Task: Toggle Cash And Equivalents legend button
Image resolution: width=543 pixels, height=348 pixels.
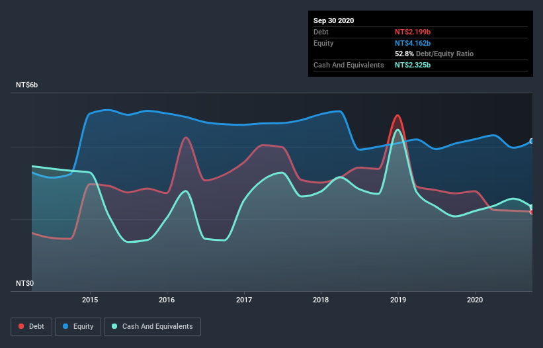Action: tap(152, 327)
